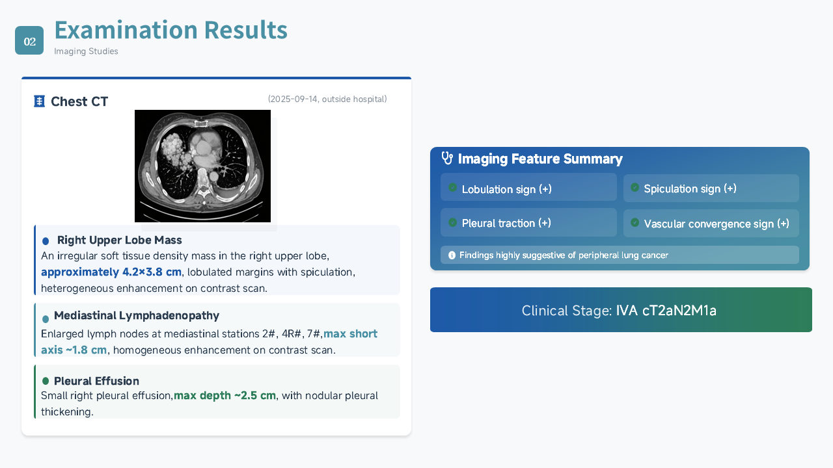Click the Chest CT scan icon
Viewport: 833px width, 468px height.
(39, 101)
